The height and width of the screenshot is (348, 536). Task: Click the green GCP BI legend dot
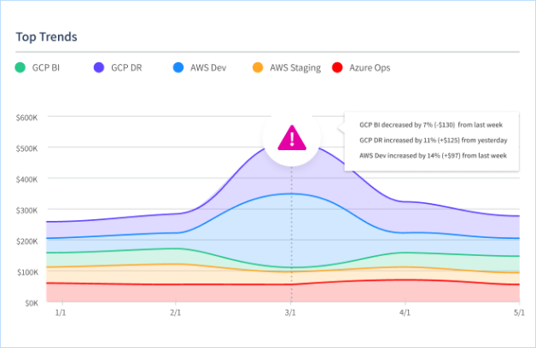[20, 67]
